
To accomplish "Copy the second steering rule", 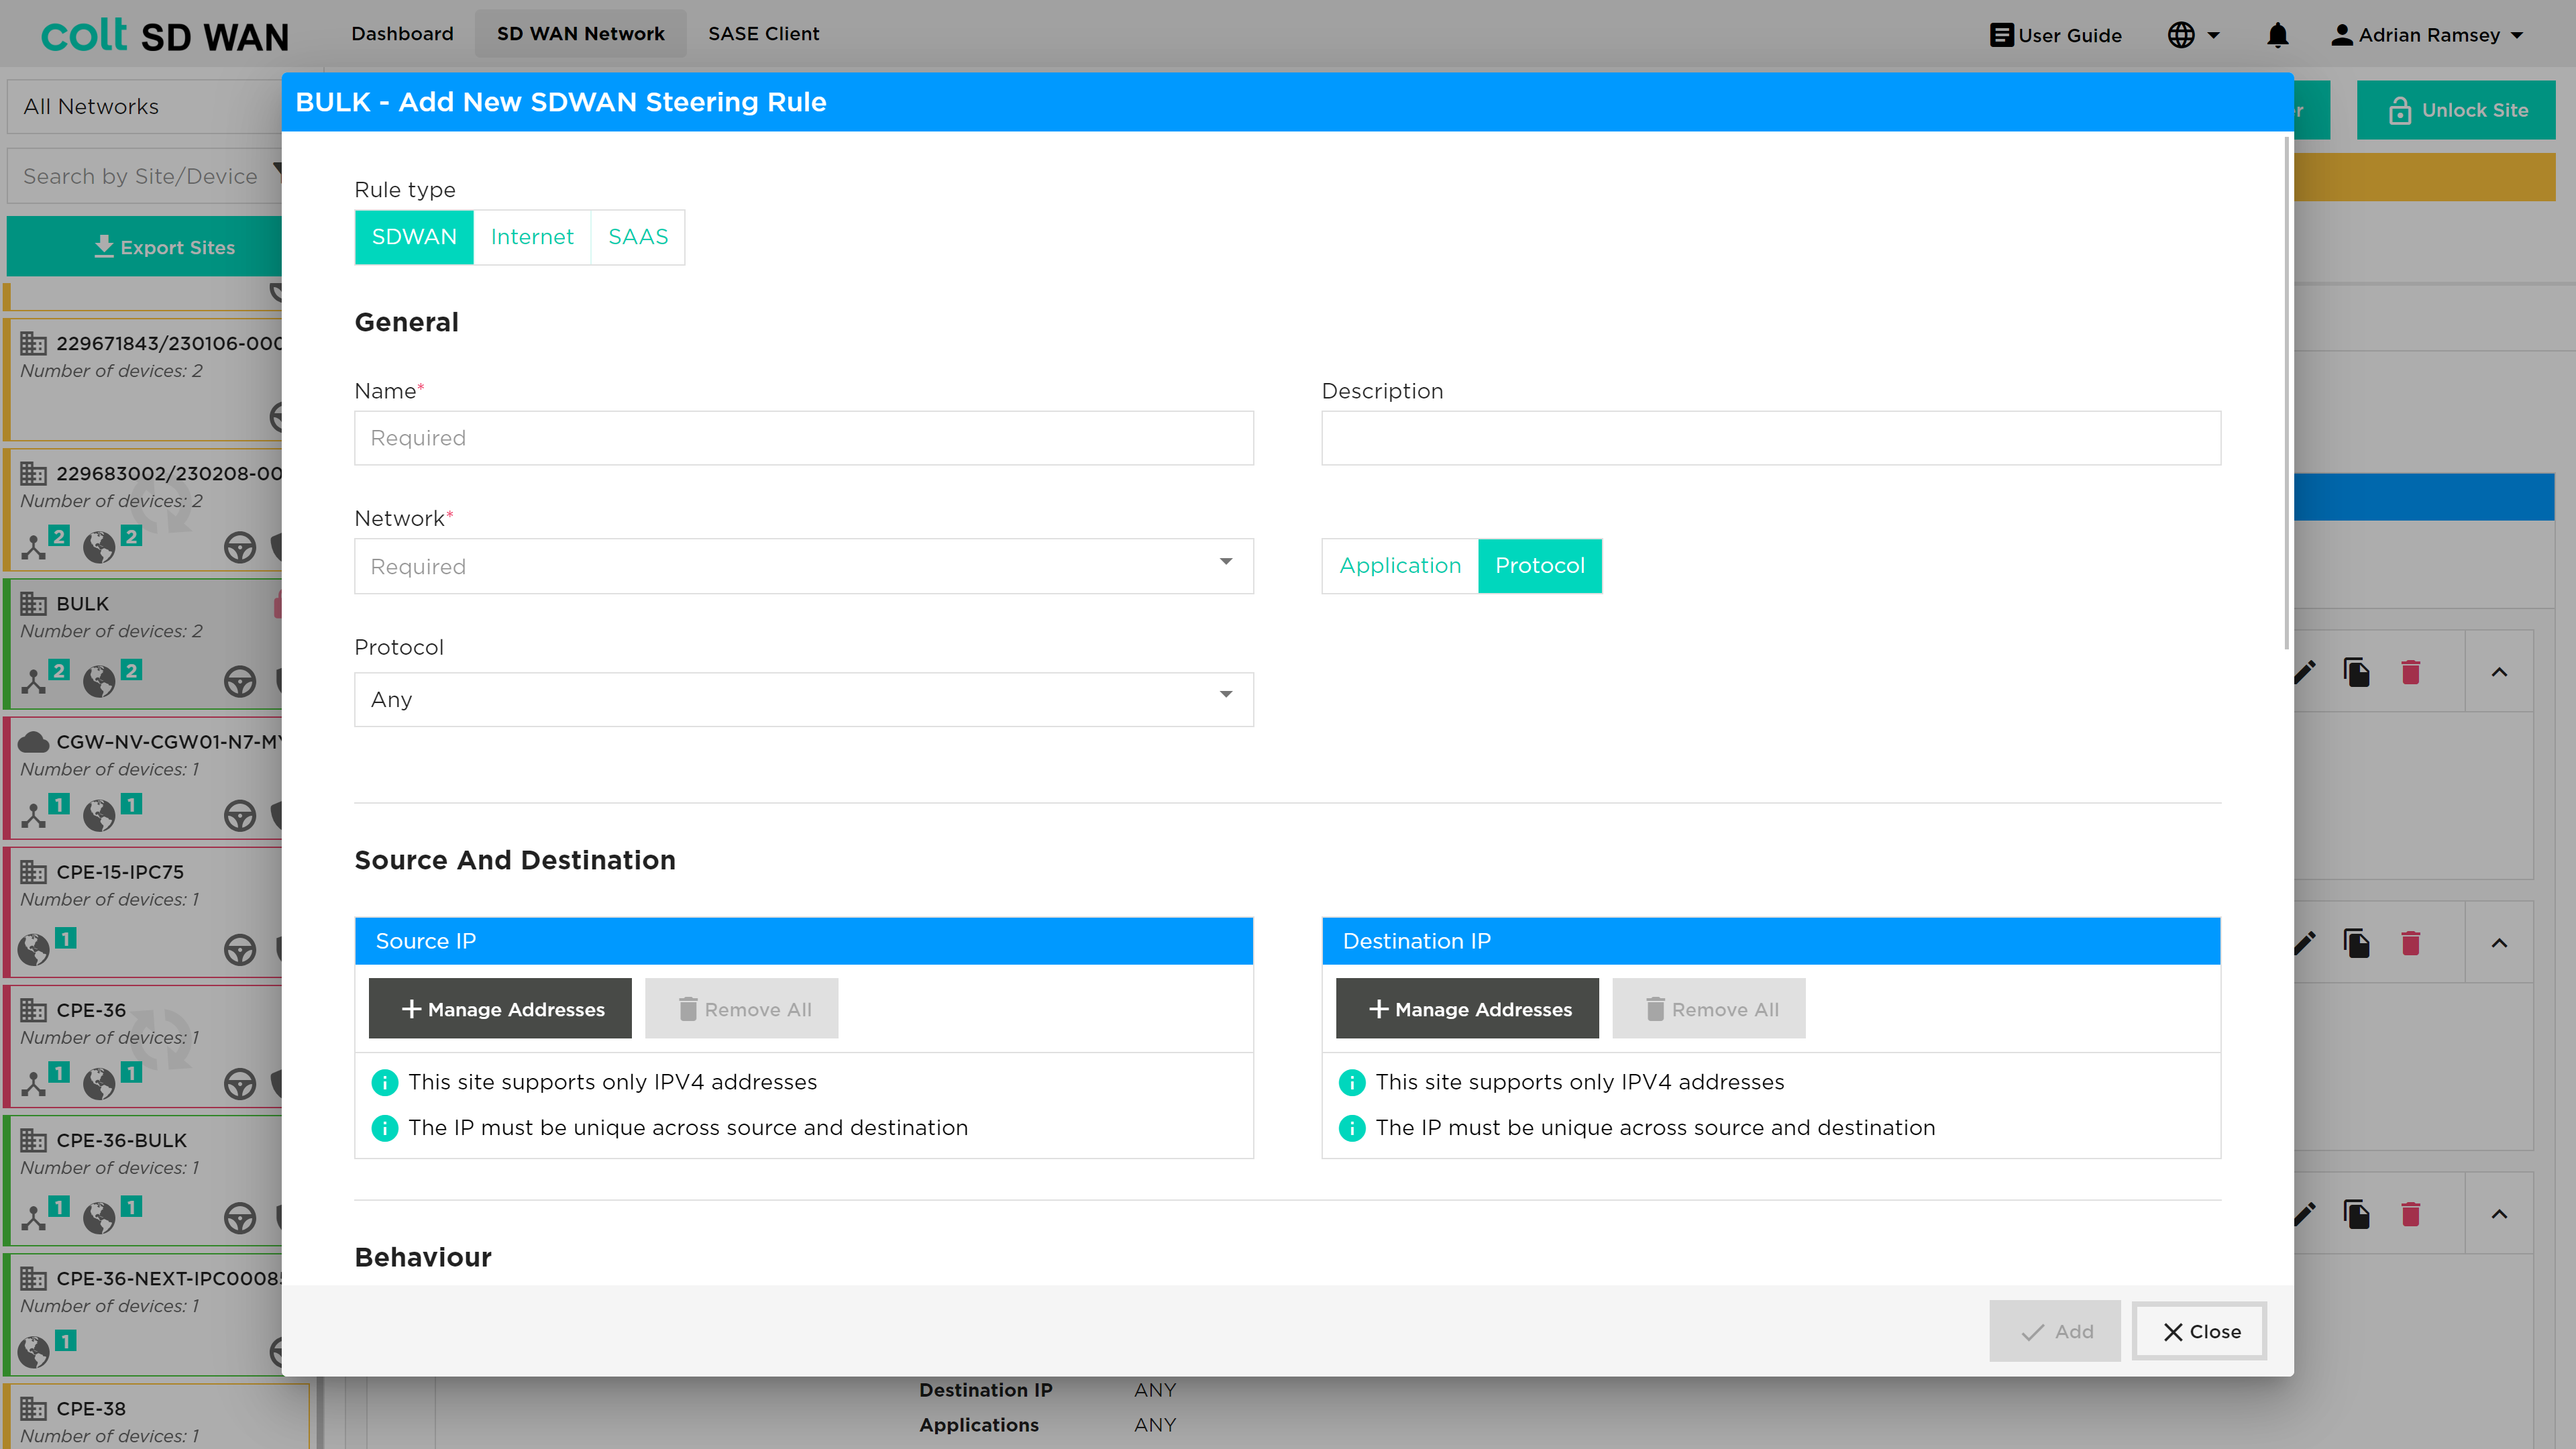I will point(2357,943).
